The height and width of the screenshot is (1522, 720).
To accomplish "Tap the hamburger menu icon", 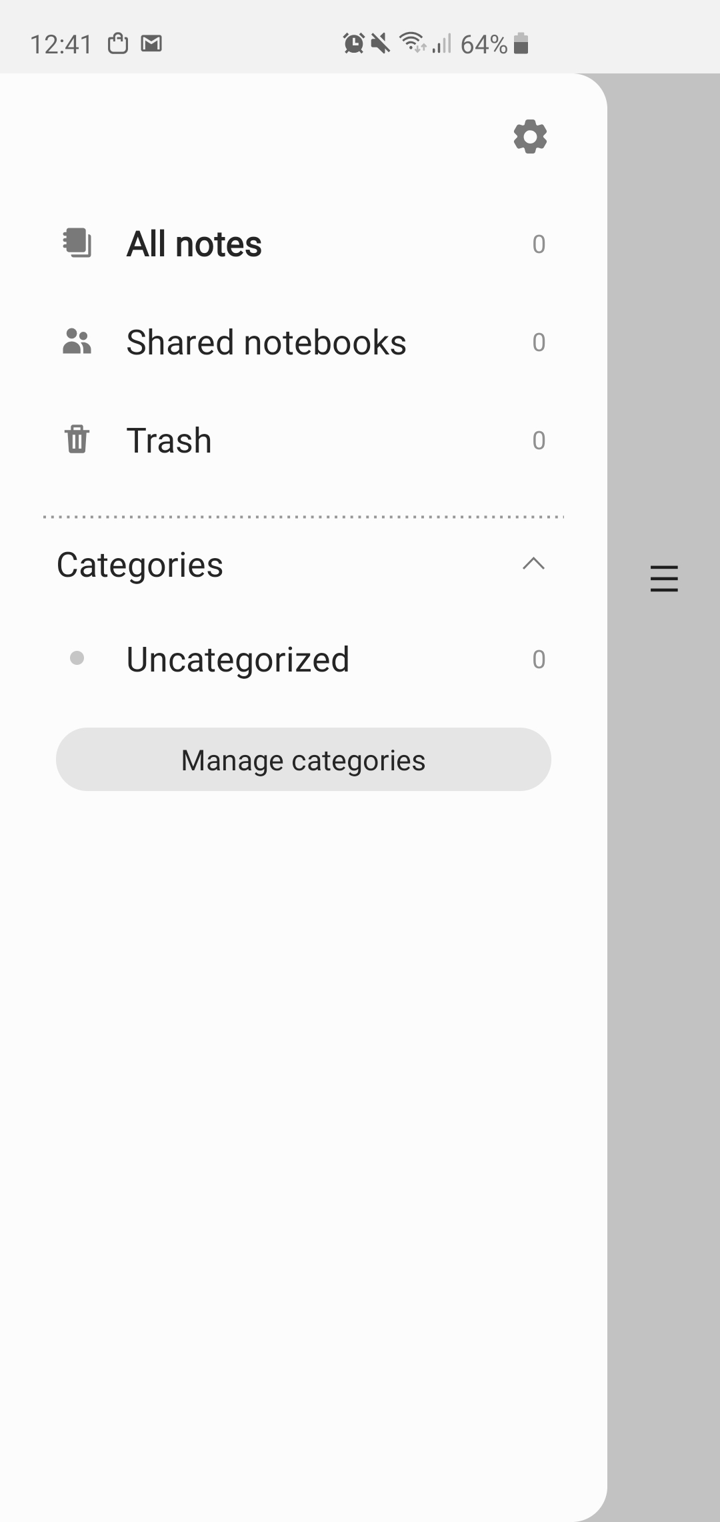I will 664,578.
